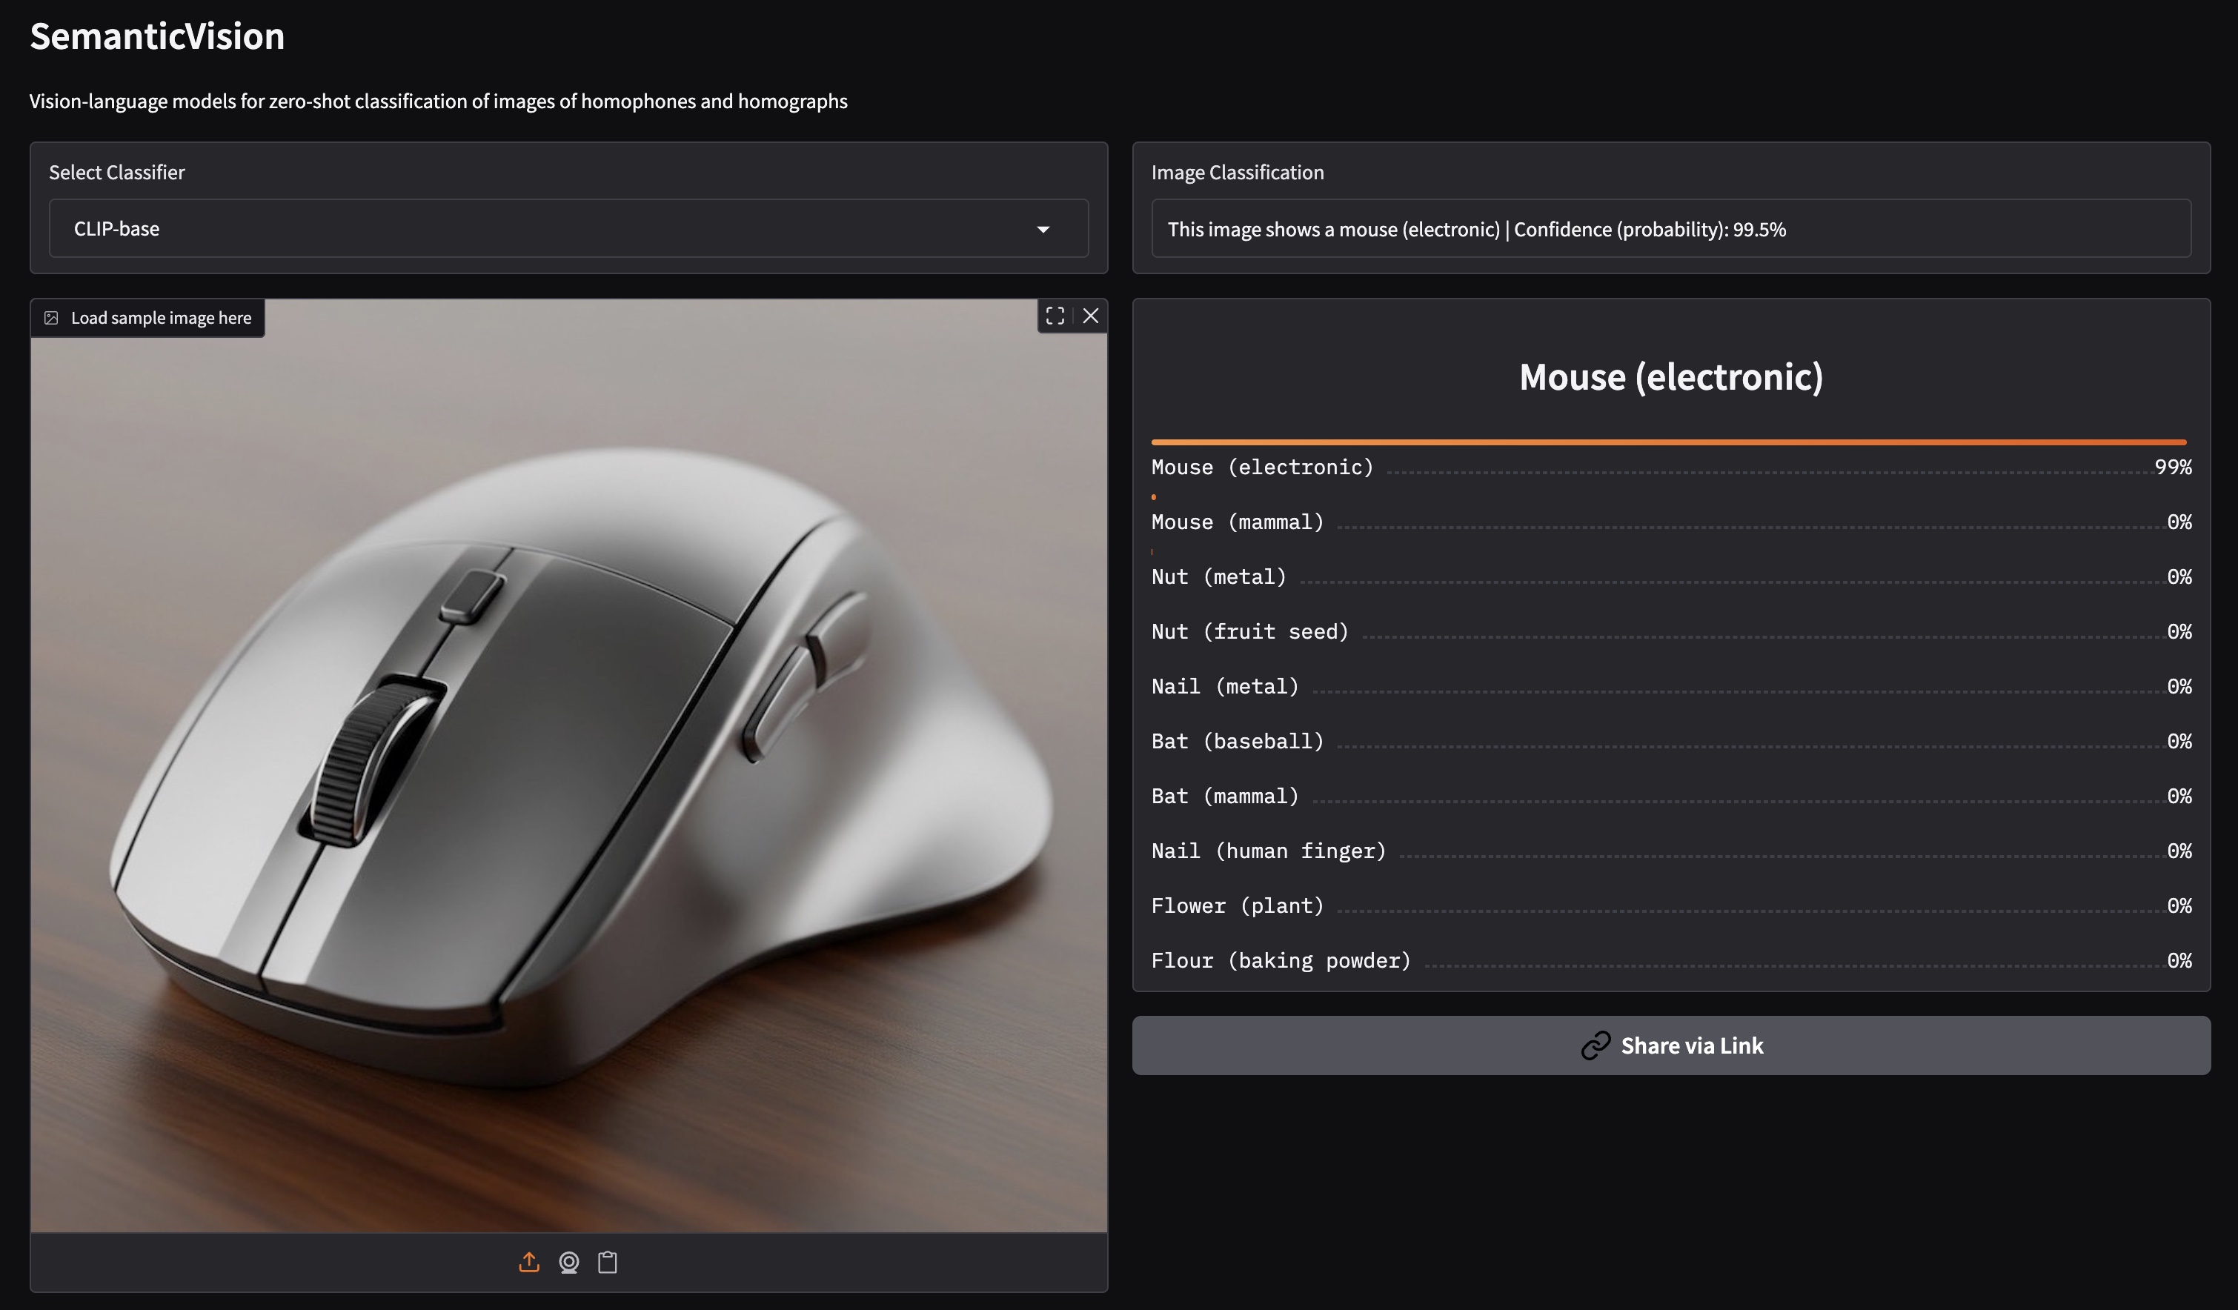Image resolution: width=2238 pixels, height=1310 pixels.
Task: Click the SemanticVision title
Action: [x=156, y=36]
